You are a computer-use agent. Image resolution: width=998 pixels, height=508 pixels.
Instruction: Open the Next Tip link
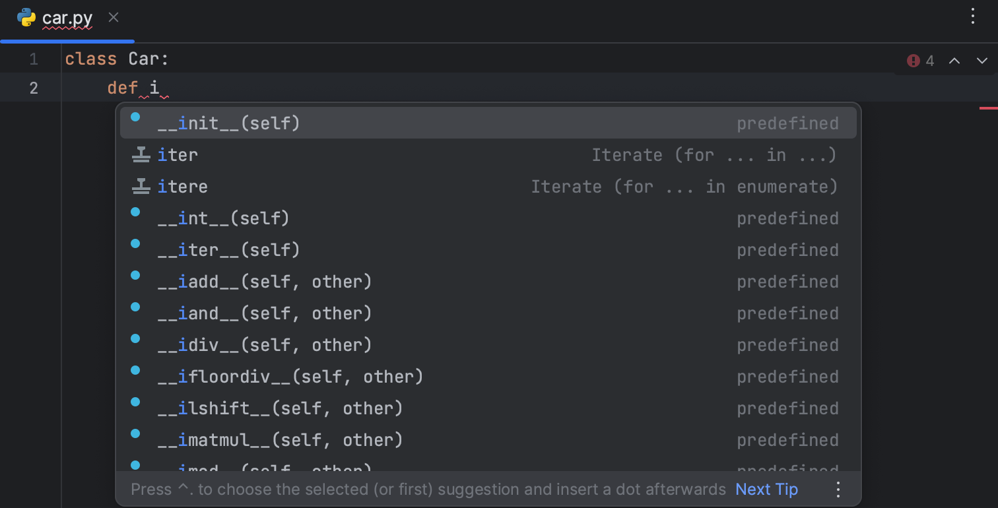coord(766,490)
